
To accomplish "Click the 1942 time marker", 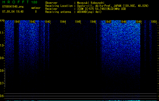I will point(32,22).
